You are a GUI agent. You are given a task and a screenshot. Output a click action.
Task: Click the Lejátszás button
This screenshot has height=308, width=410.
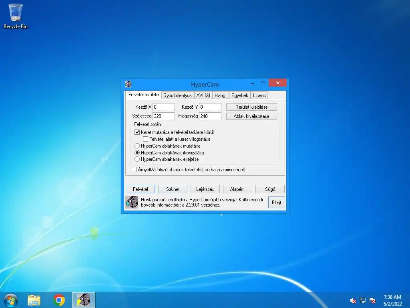(x=205, y=189)
